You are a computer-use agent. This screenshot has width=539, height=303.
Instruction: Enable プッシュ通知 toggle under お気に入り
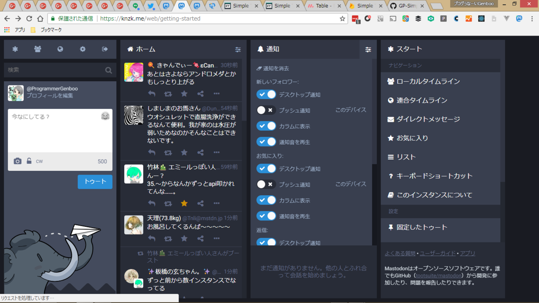click(266, 184)
